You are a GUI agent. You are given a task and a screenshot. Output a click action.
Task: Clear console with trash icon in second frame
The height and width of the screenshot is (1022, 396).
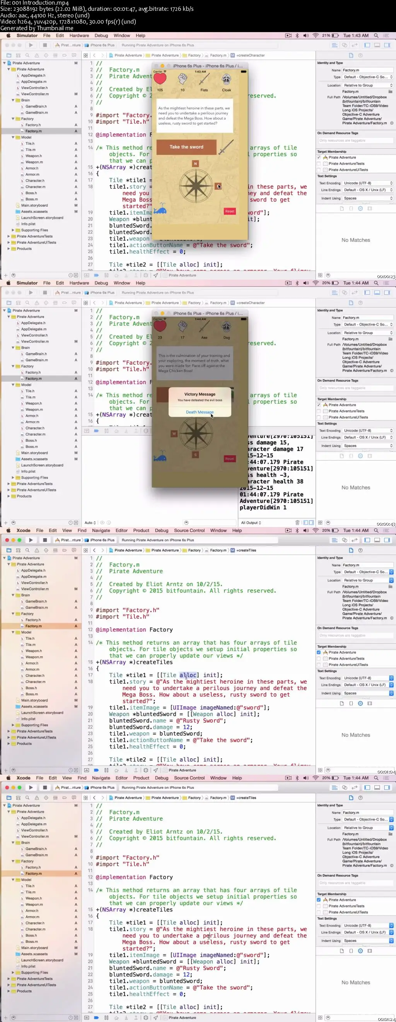(x=297, y=522)
